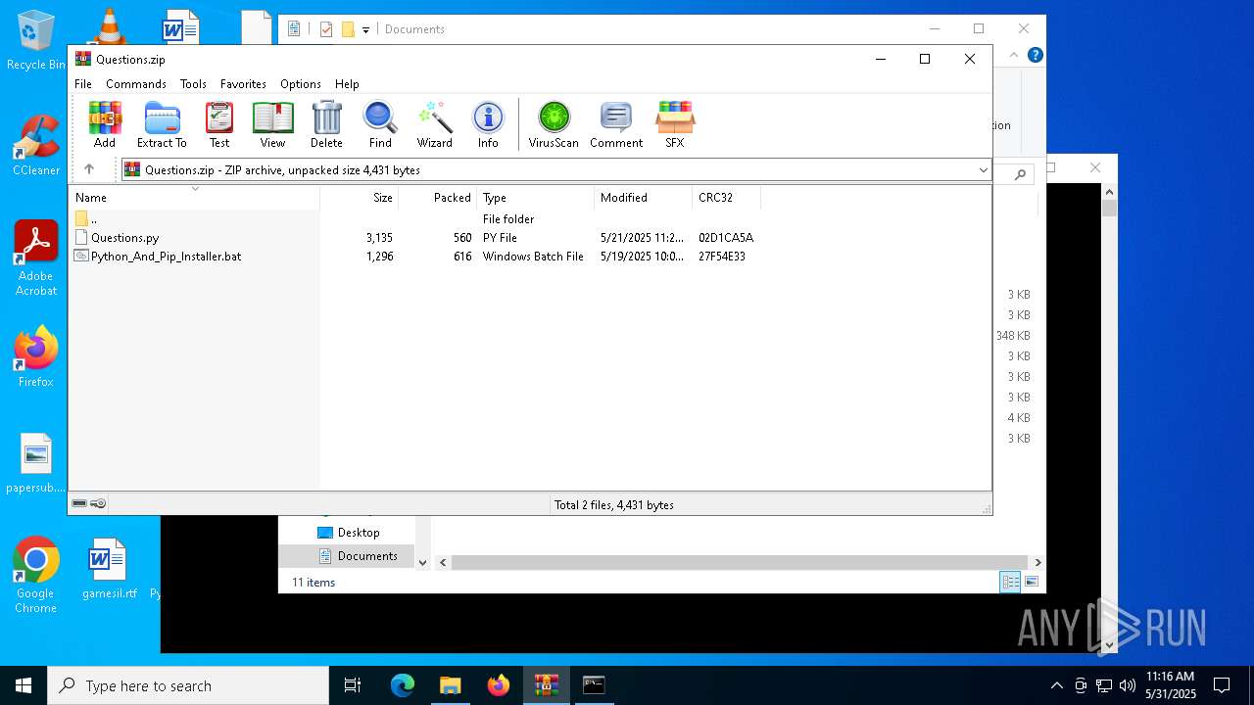Viewport: 1254px width, 705px height.
Task: Click the Windows Start button
Action: pos(24,685)
